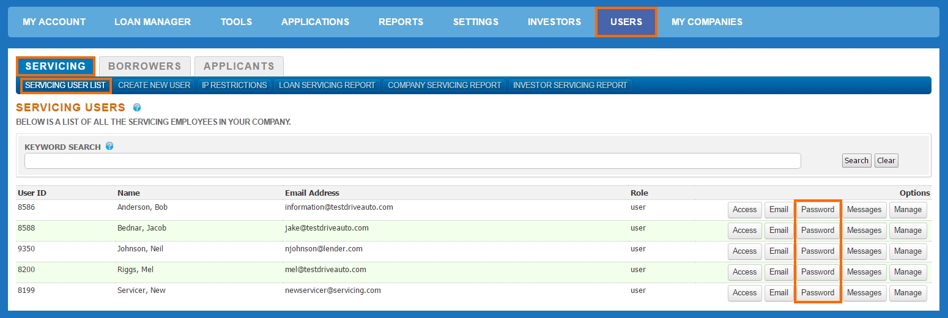The width and height of the screenshot is (948, 318).
Task: Select email jake@testdriveauto.com
Action: coord(327,228)
